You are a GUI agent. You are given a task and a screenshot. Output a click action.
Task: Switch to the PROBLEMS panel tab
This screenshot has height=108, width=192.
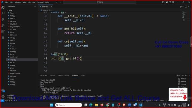tap(44, 76)
